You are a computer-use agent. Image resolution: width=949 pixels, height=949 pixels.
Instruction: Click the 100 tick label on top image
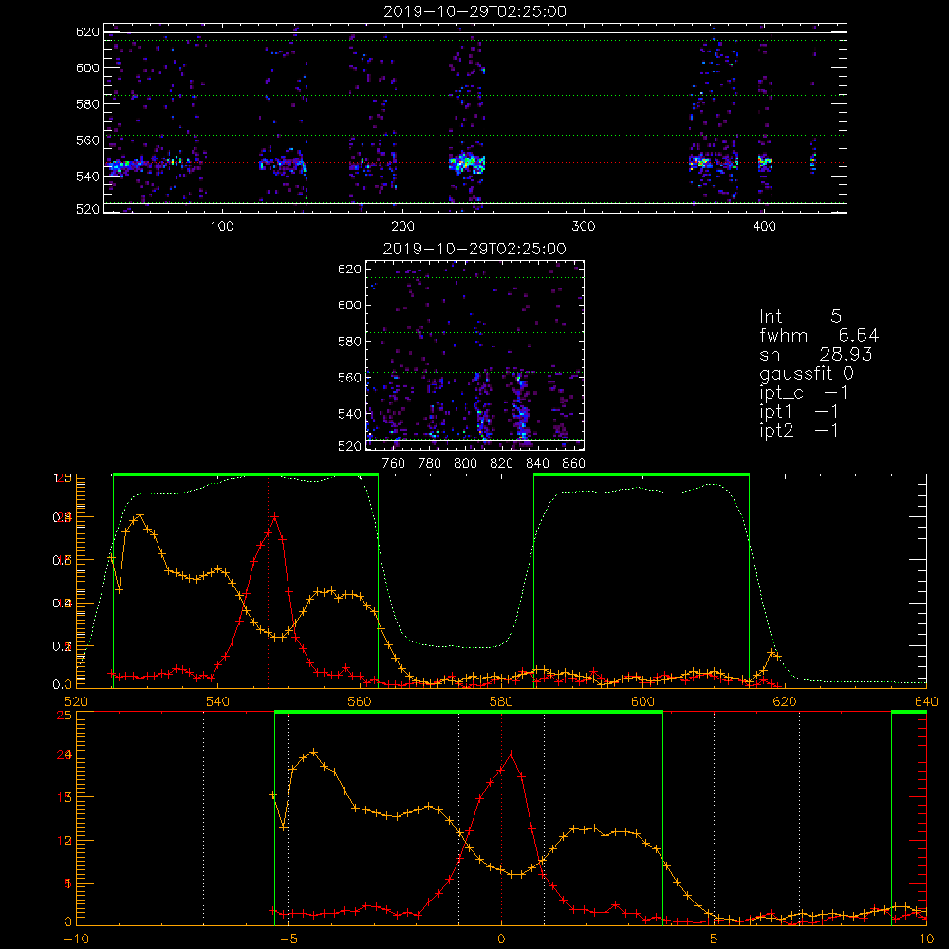click(x=221, y=226)
